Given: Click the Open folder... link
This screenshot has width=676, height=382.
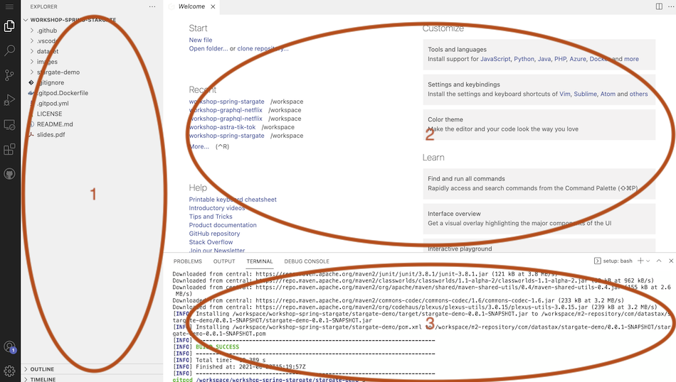Looking at the screenshot, I should click(208, 48).
